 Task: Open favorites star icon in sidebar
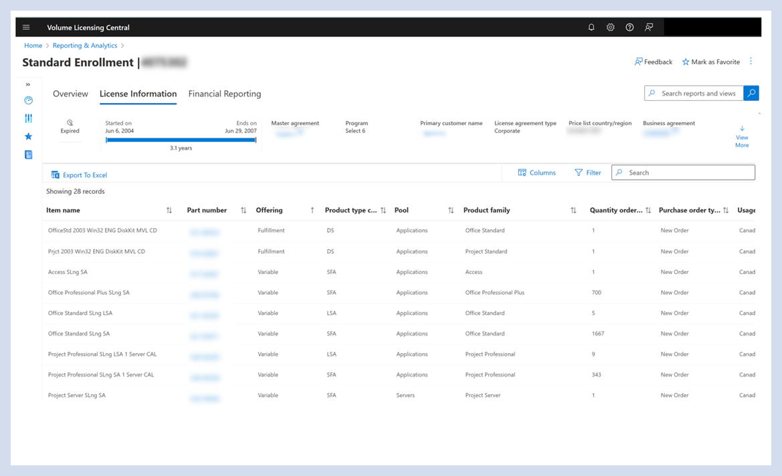coord(28,136)
